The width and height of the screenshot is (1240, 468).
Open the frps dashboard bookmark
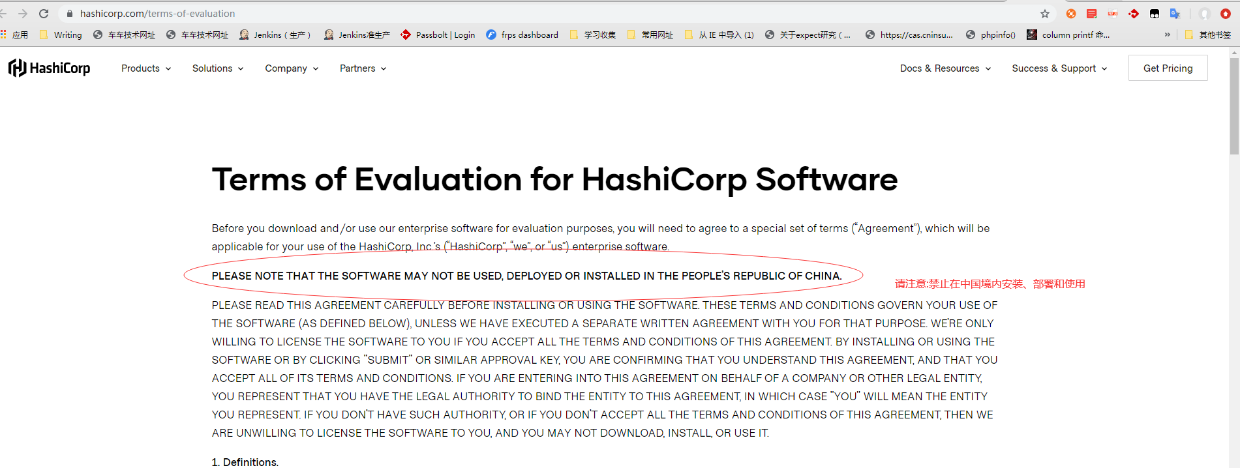[x=522, y=35]
